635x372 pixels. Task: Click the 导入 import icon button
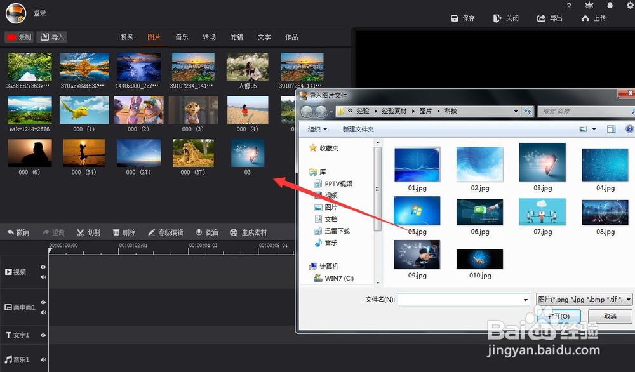(44, 37)
